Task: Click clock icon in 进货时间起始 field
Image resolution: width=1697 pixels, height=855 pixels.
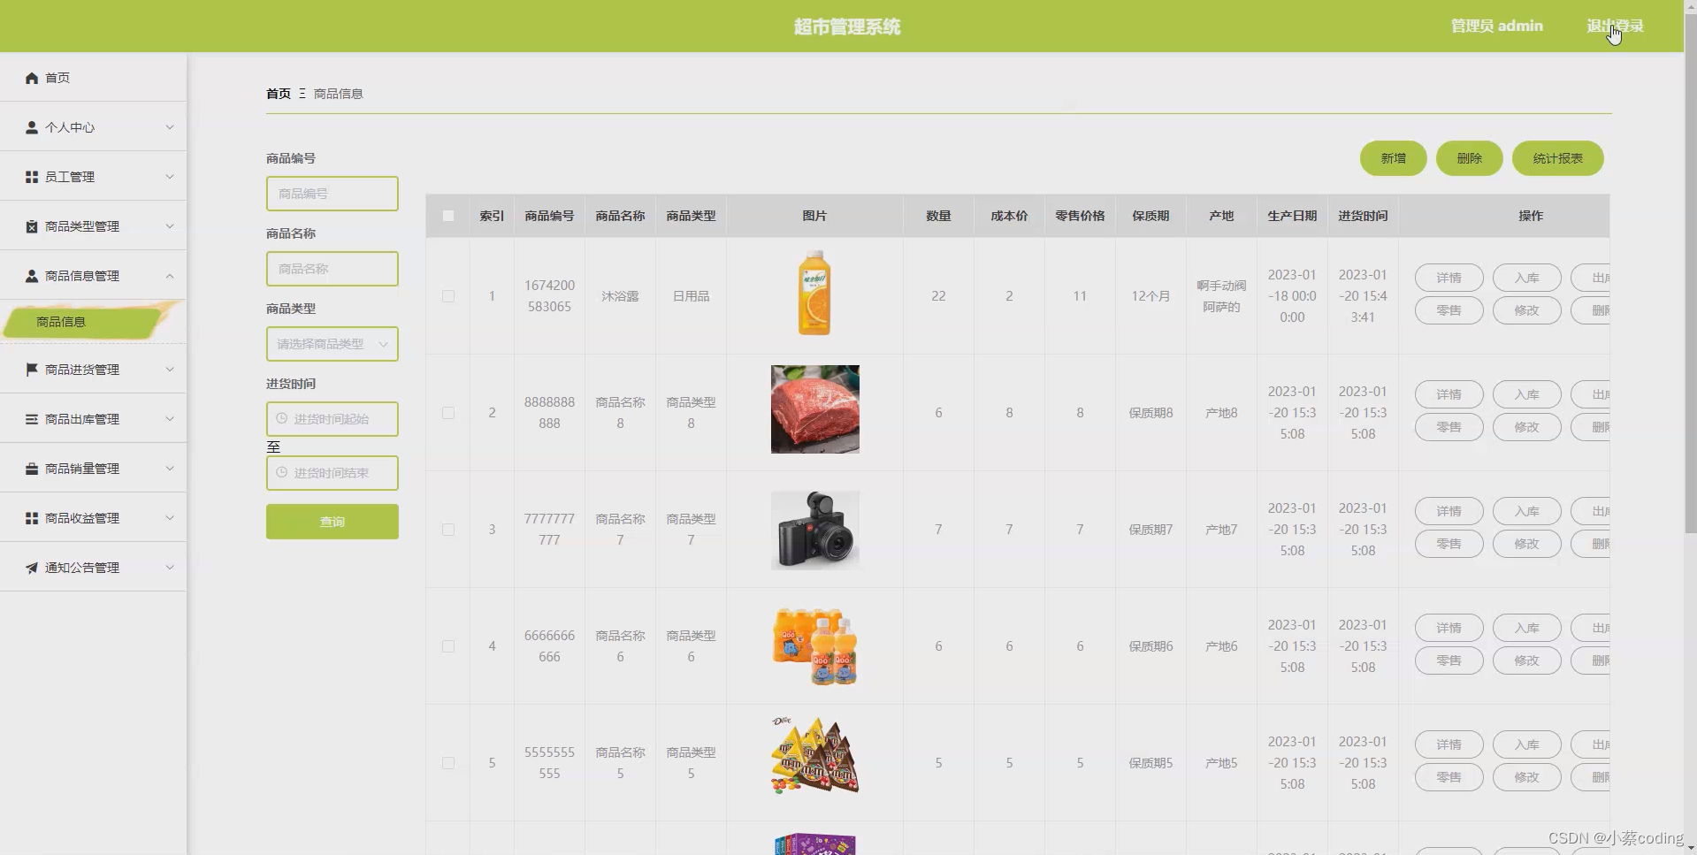Action: pyautogui.click(x=282, y=418)
